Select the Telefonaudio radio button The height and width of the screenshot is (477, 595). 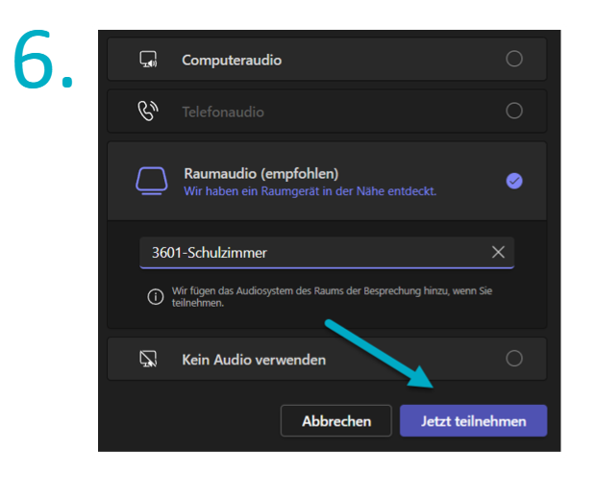pos(514,111)
